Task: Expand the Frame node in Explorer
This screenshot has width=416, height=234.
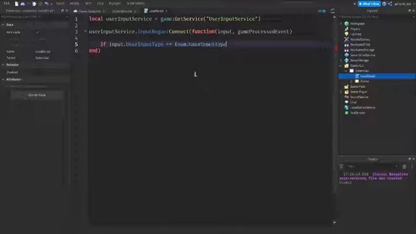Action: click(x=352, y=81)
